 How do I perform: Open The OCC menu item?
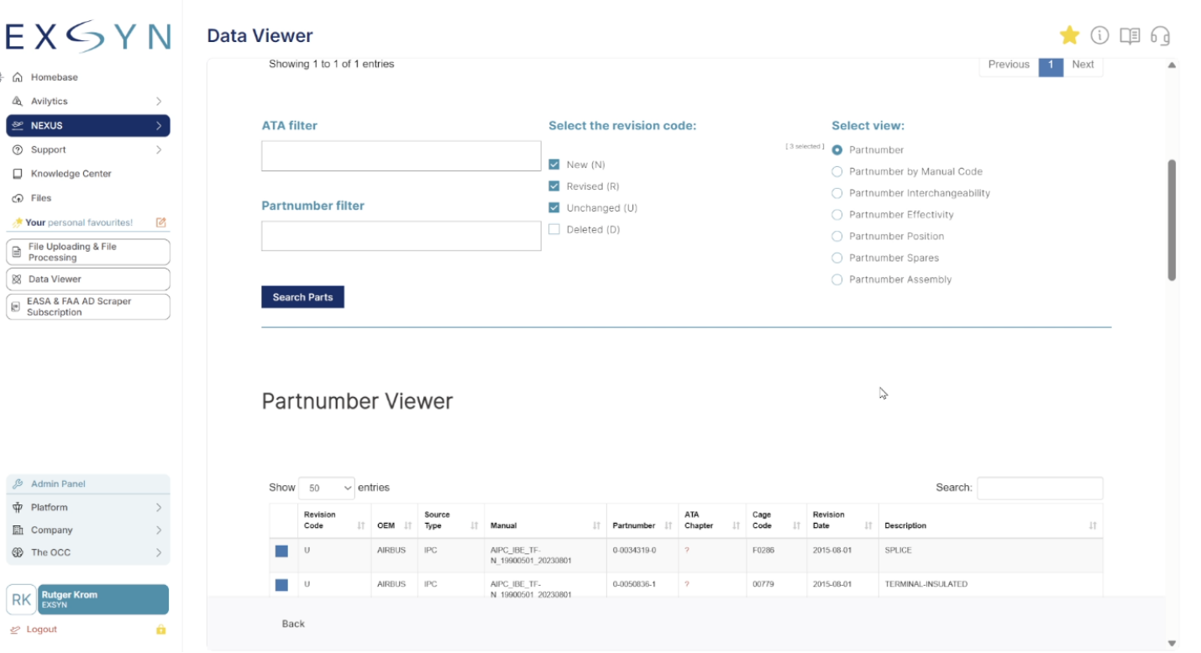88,552
